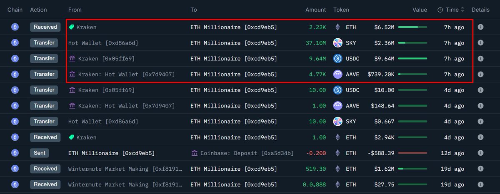The width and height of the screenshot is (500, 194).
Task: Click the SKY token icon in the $2.36M row
Action: tap(338, 43)
